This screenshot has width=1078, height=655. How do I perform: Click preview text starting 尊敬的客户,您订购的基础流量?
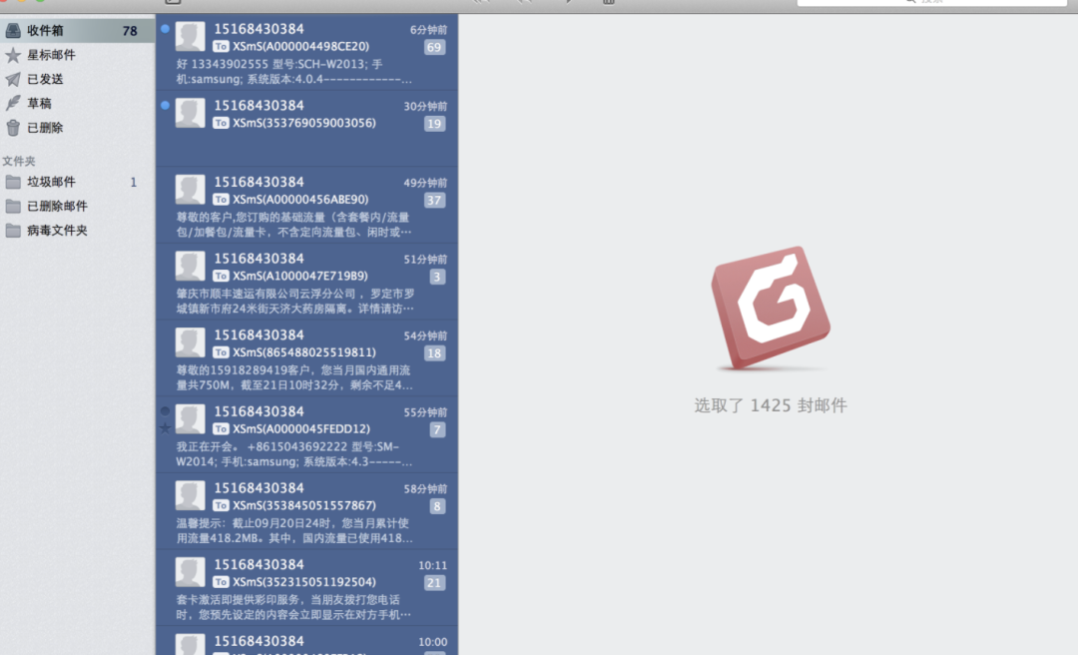click(294, 225)
